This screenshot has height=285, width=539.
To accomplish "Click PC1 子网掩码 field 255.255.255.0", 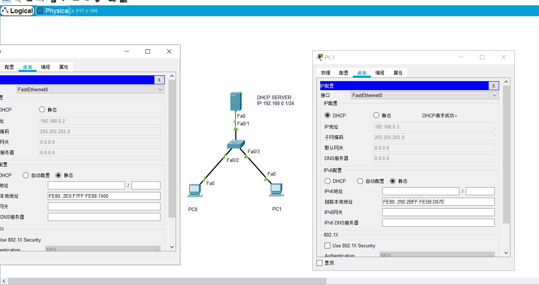I will click(x=434, y=137).
